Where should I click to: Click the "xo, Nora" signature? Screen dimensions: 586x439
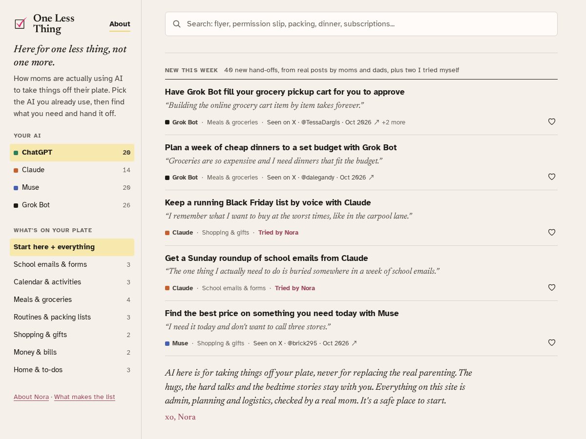coord(180,417)
